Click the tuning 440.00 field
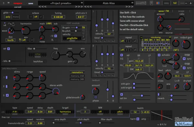The height and width of the screenshot is (127, 194). tap(58, 17)
